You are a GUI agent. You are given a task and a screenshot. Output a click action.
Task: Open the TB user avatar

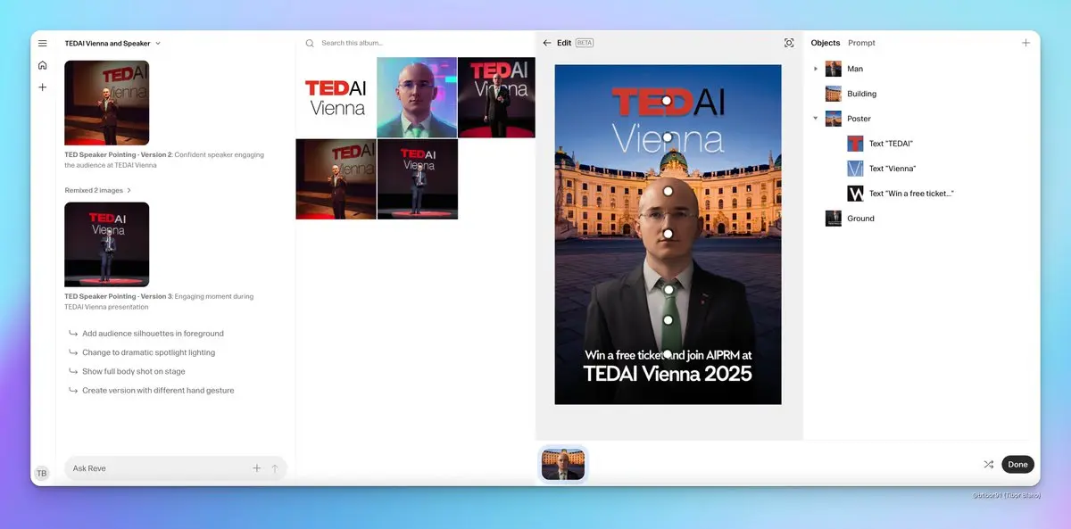42,473
